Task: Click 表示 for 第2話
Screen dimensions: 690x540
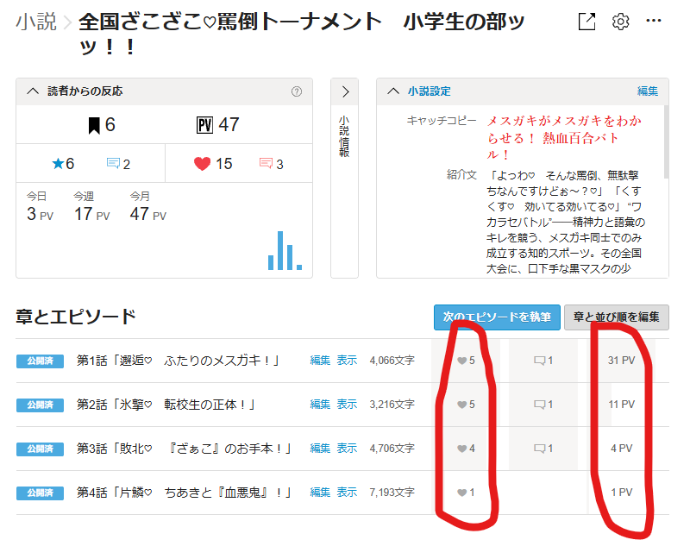Action: [x=347, y=405]
